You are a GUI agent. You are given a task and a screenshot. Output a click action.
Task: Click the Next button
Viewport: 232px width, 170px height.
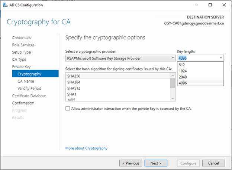click(156, 163)
